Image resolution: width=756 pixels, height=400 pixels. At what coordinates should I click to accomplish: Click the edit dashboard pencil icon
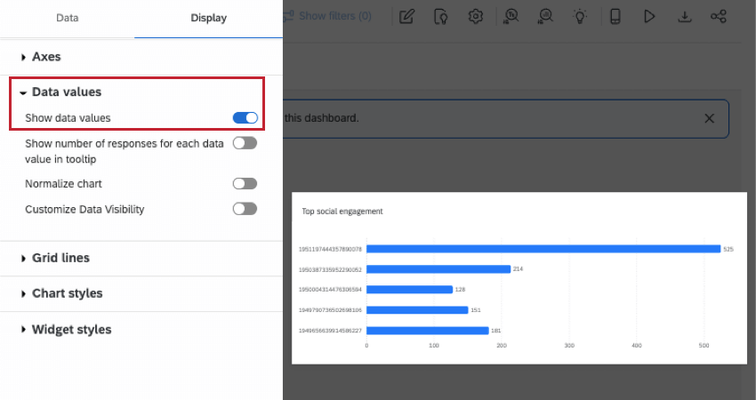406,16
